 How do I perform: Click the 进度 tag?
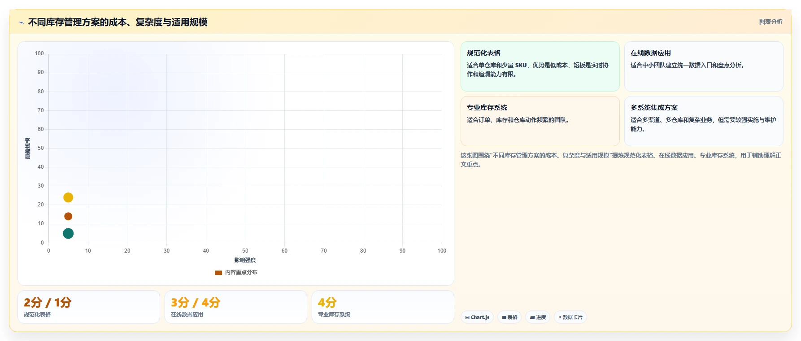[x=538, y=317]
